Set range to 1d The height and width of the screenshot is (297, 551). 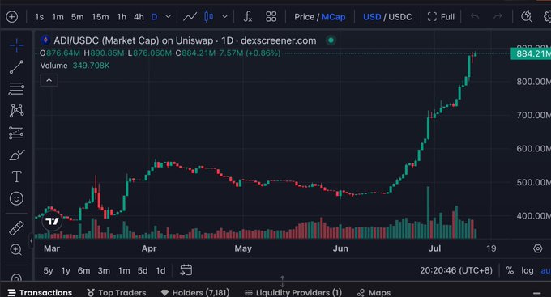click(160, 270)
